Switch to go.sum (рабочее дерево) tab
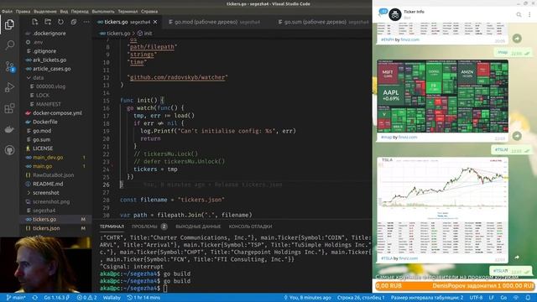 [x=323, y=22]
